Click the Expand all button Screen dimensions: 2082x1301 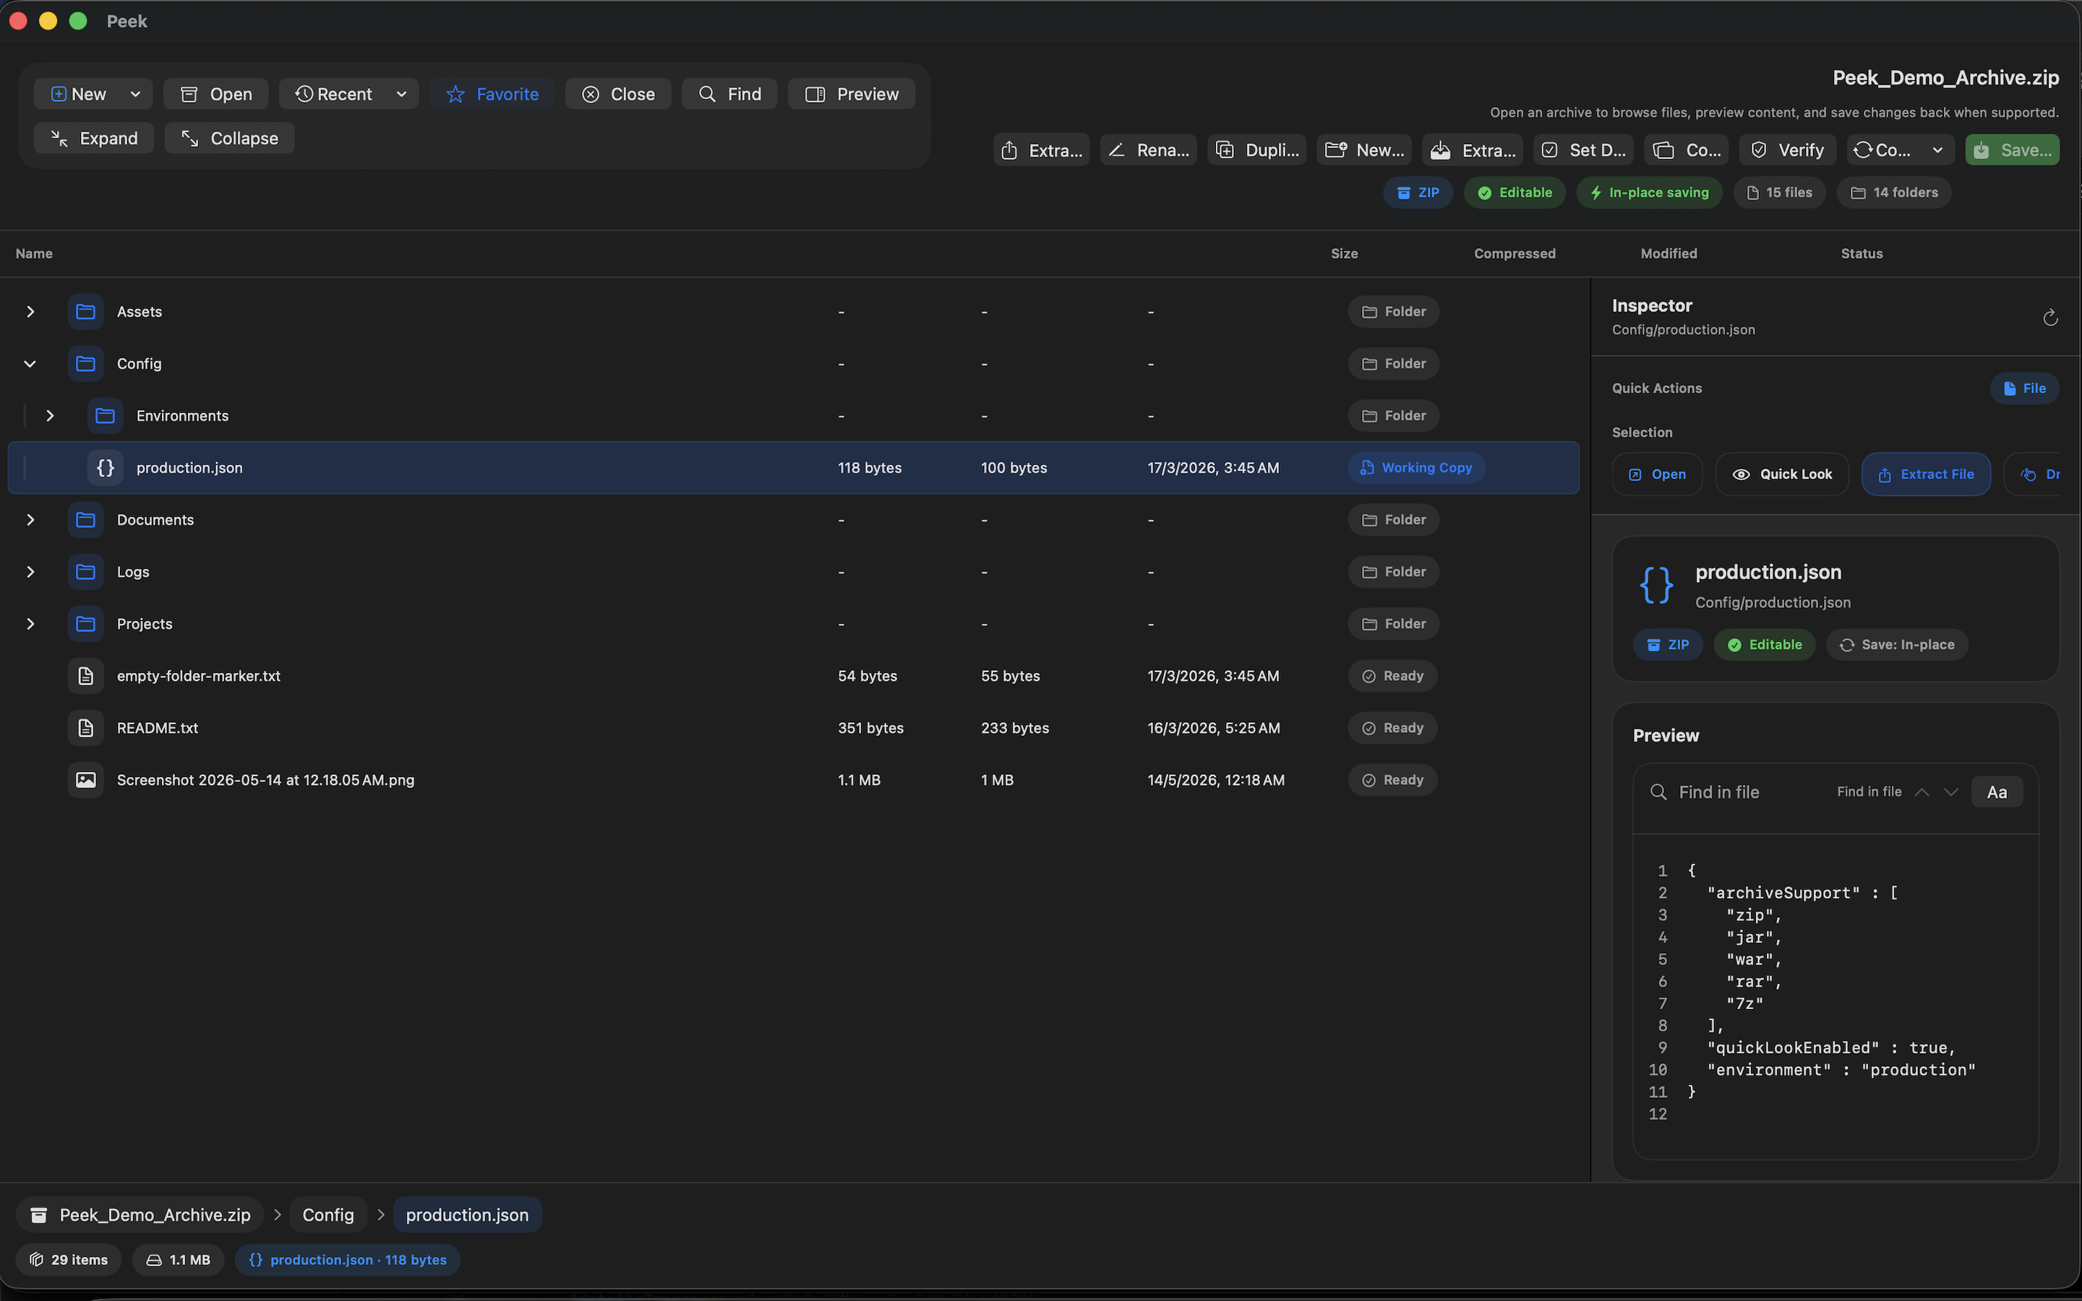point(94,137)
